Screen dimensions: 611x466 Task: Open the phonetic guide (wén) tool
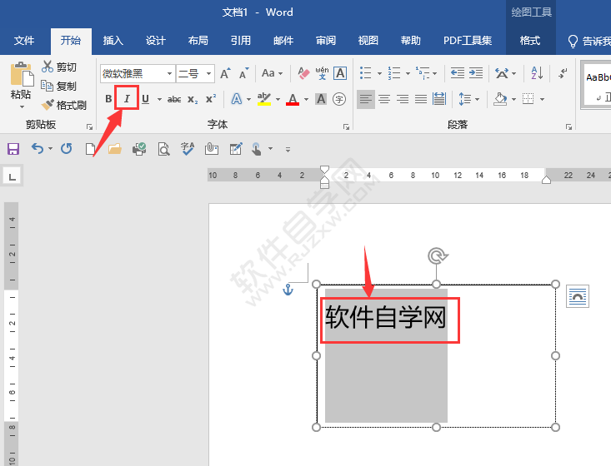[x=322, y=73]
